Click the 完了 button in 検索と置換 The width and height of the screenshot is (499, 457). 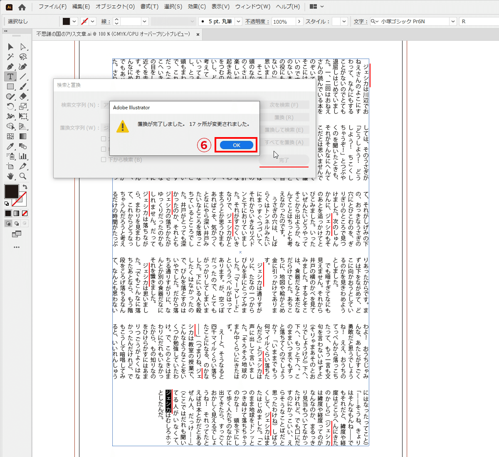pos(284,160)
